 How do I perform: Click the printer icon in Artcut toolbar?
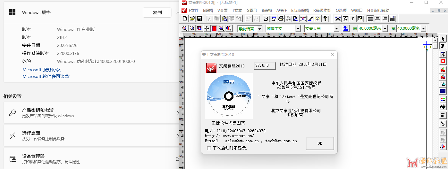point(281,19)
